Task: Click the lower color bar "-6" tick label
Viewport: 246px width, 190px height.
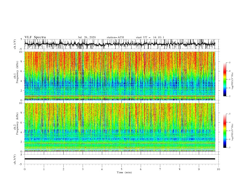Action: (x=229, y=139)
